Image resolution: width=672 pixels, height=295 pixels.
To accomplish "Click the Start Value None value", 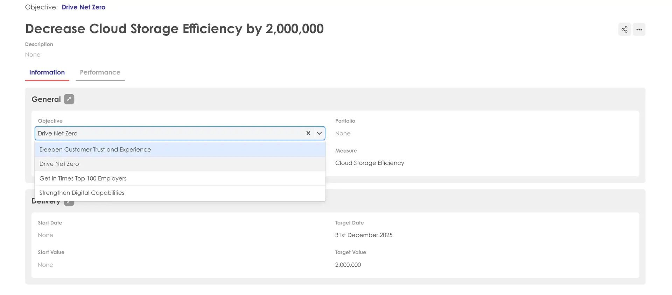I will click(45, 265).
